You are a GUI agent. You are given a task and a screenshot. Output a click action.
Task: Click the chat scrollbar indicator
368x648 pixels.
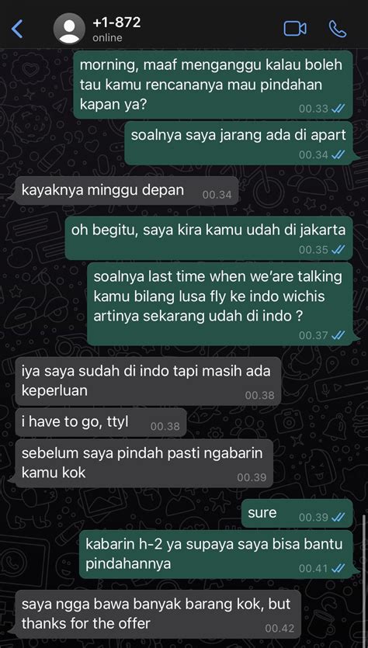(x=364, y=579)
